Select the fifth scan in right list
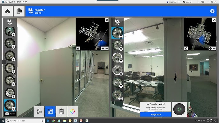 (117, 83)
